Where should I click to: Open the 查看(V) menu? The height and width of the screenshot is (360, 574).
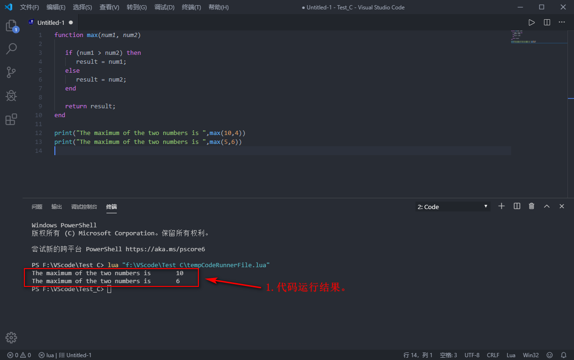[x=109, y=7]
